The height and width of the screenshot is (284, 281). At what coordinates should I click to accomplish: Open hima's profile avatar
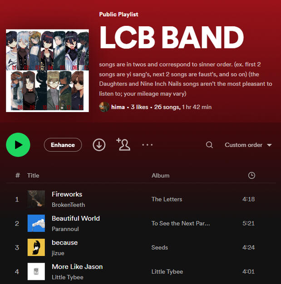pyautogui.click(x=104, y=107)
